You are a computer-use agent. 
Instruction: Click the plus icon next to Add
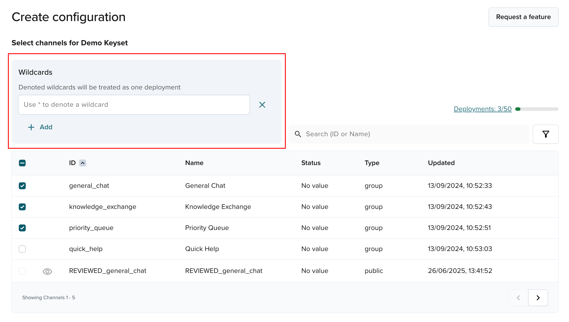click(31, 127)
